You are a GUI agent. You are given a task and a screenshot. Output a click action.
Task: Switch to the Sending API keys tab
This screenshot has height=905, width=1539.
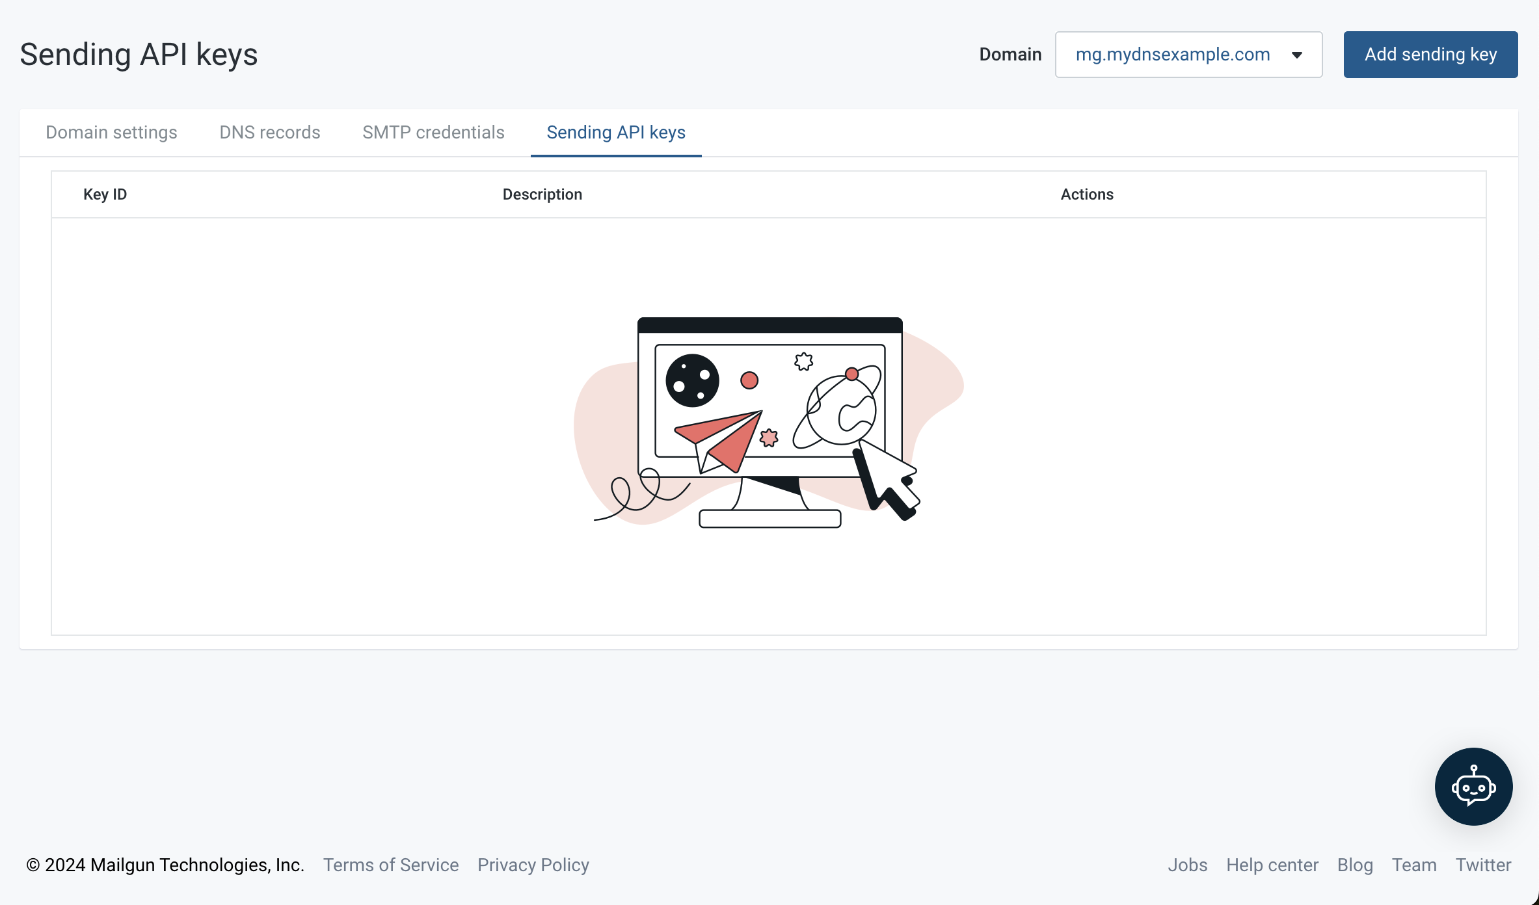pyautogui.click(x=615, y=132)
